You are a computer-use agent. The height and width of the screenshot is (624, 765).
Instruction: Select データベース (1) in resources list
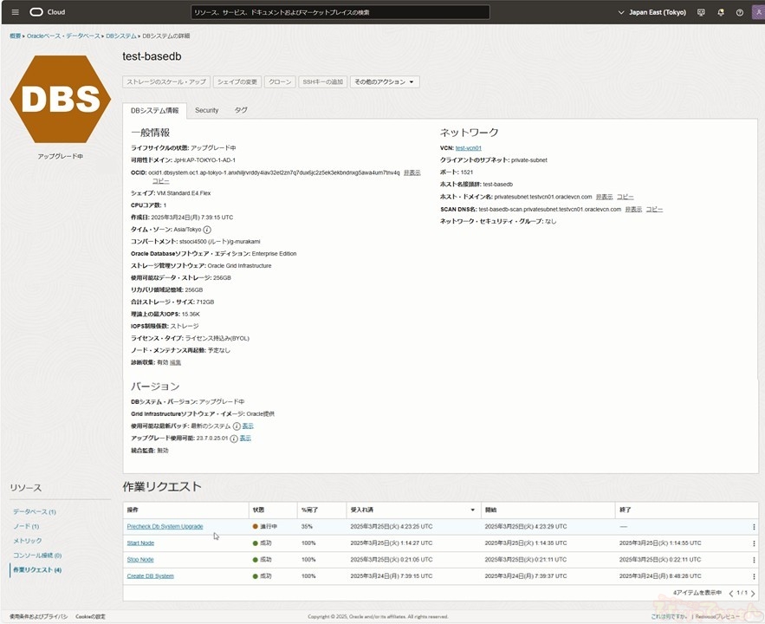[x=35, y=512]
